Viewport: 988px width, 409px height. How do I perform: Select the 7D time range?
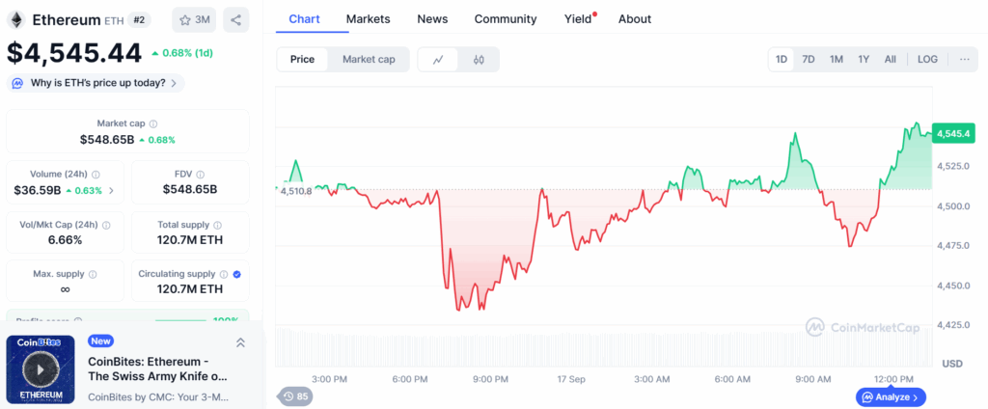tap(809, 59)
